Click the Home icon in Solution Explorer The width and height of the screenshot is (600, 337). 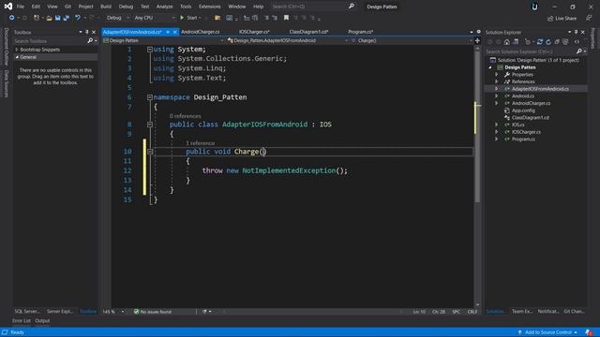506,42
